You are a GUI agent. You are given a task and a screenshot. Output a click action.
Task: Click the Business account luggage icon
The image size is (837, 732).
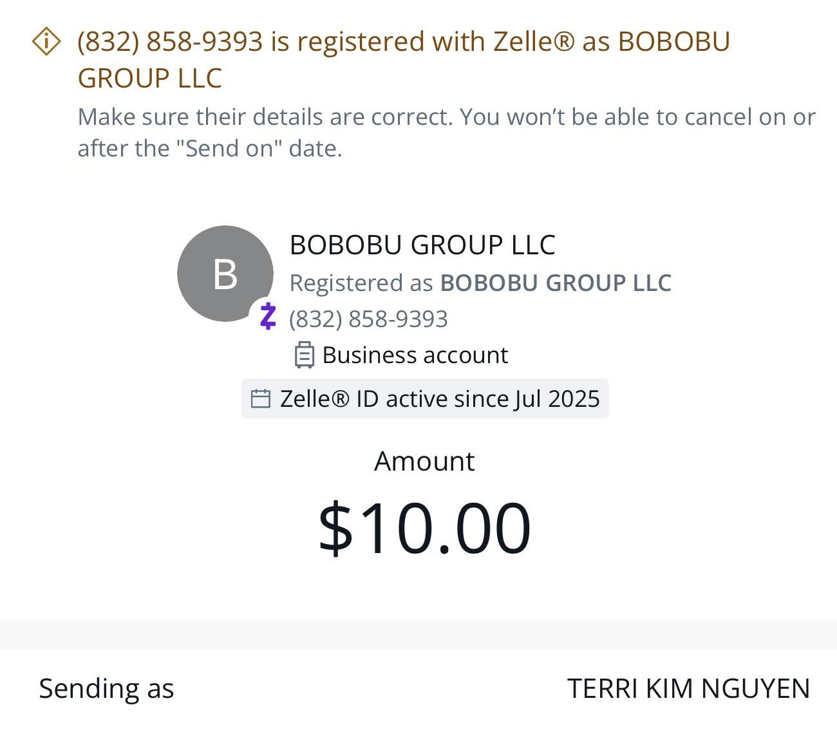304,355
